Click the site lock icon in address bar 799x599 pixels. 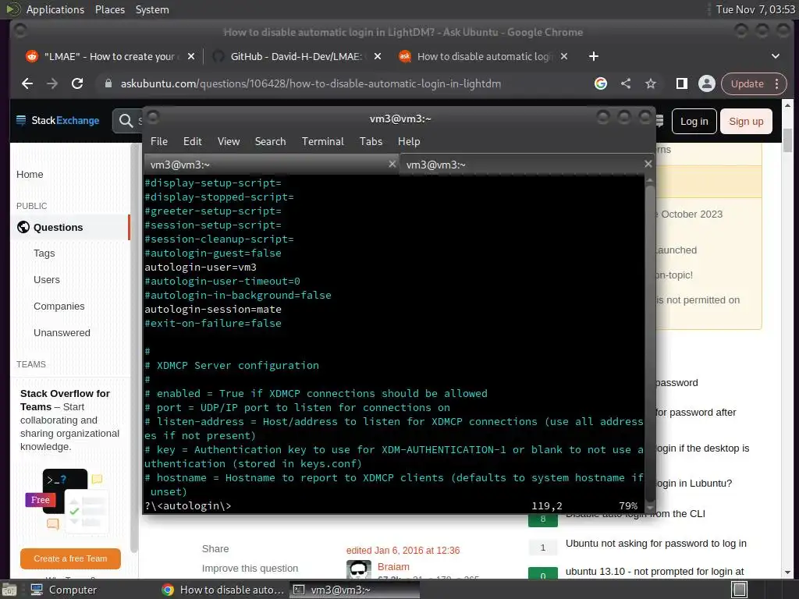pyautogui.click(x=108, y=83)
